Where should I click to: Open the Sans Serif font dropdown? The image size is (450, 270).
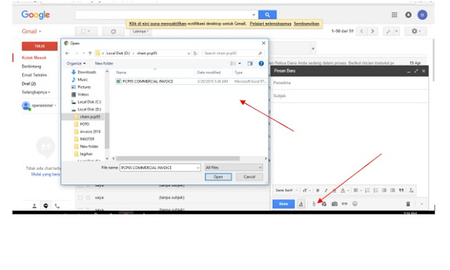coord(286,191)
